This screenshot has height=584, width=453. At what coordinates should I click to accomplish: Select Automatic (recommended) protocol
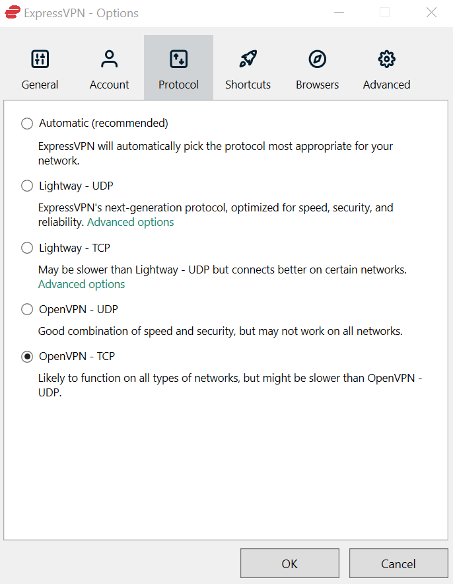(x=26, y=123)
